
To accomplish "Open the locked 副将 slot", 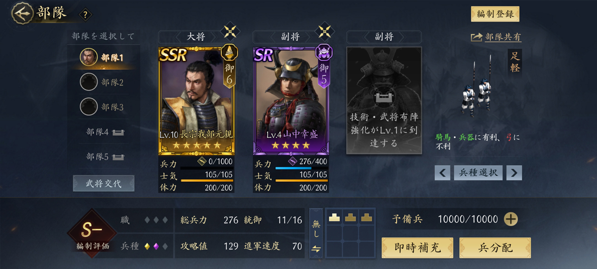I will (384, 101).
